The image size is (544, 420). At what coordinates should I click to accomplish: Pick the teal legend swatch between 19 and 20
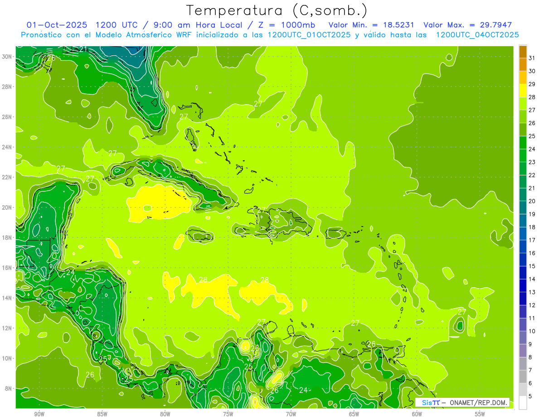click(523, 208)
